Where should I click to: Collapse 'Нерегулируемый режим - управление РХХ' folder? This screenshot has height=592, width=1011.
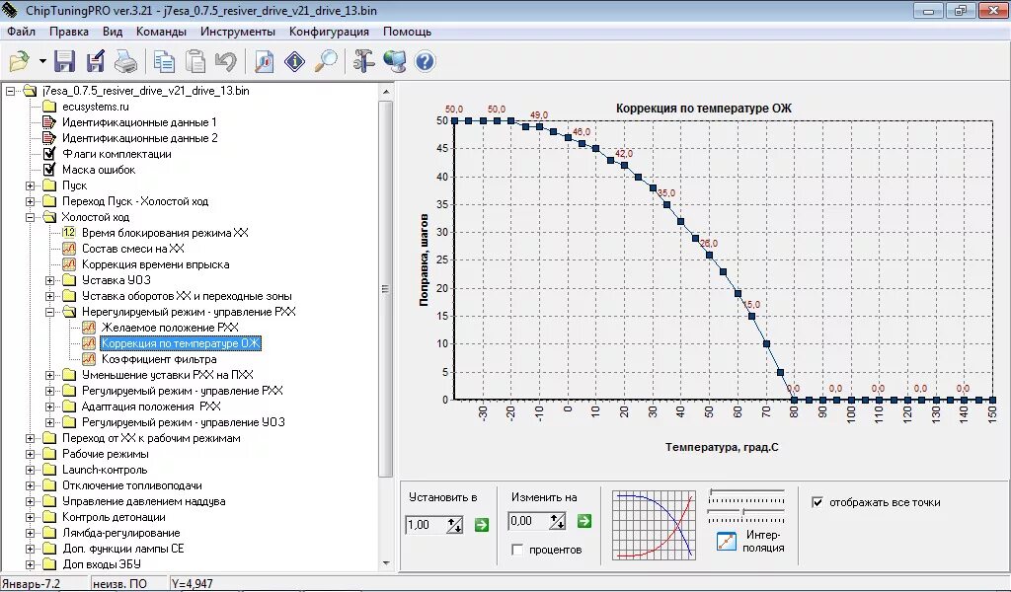tap(49, 312)
